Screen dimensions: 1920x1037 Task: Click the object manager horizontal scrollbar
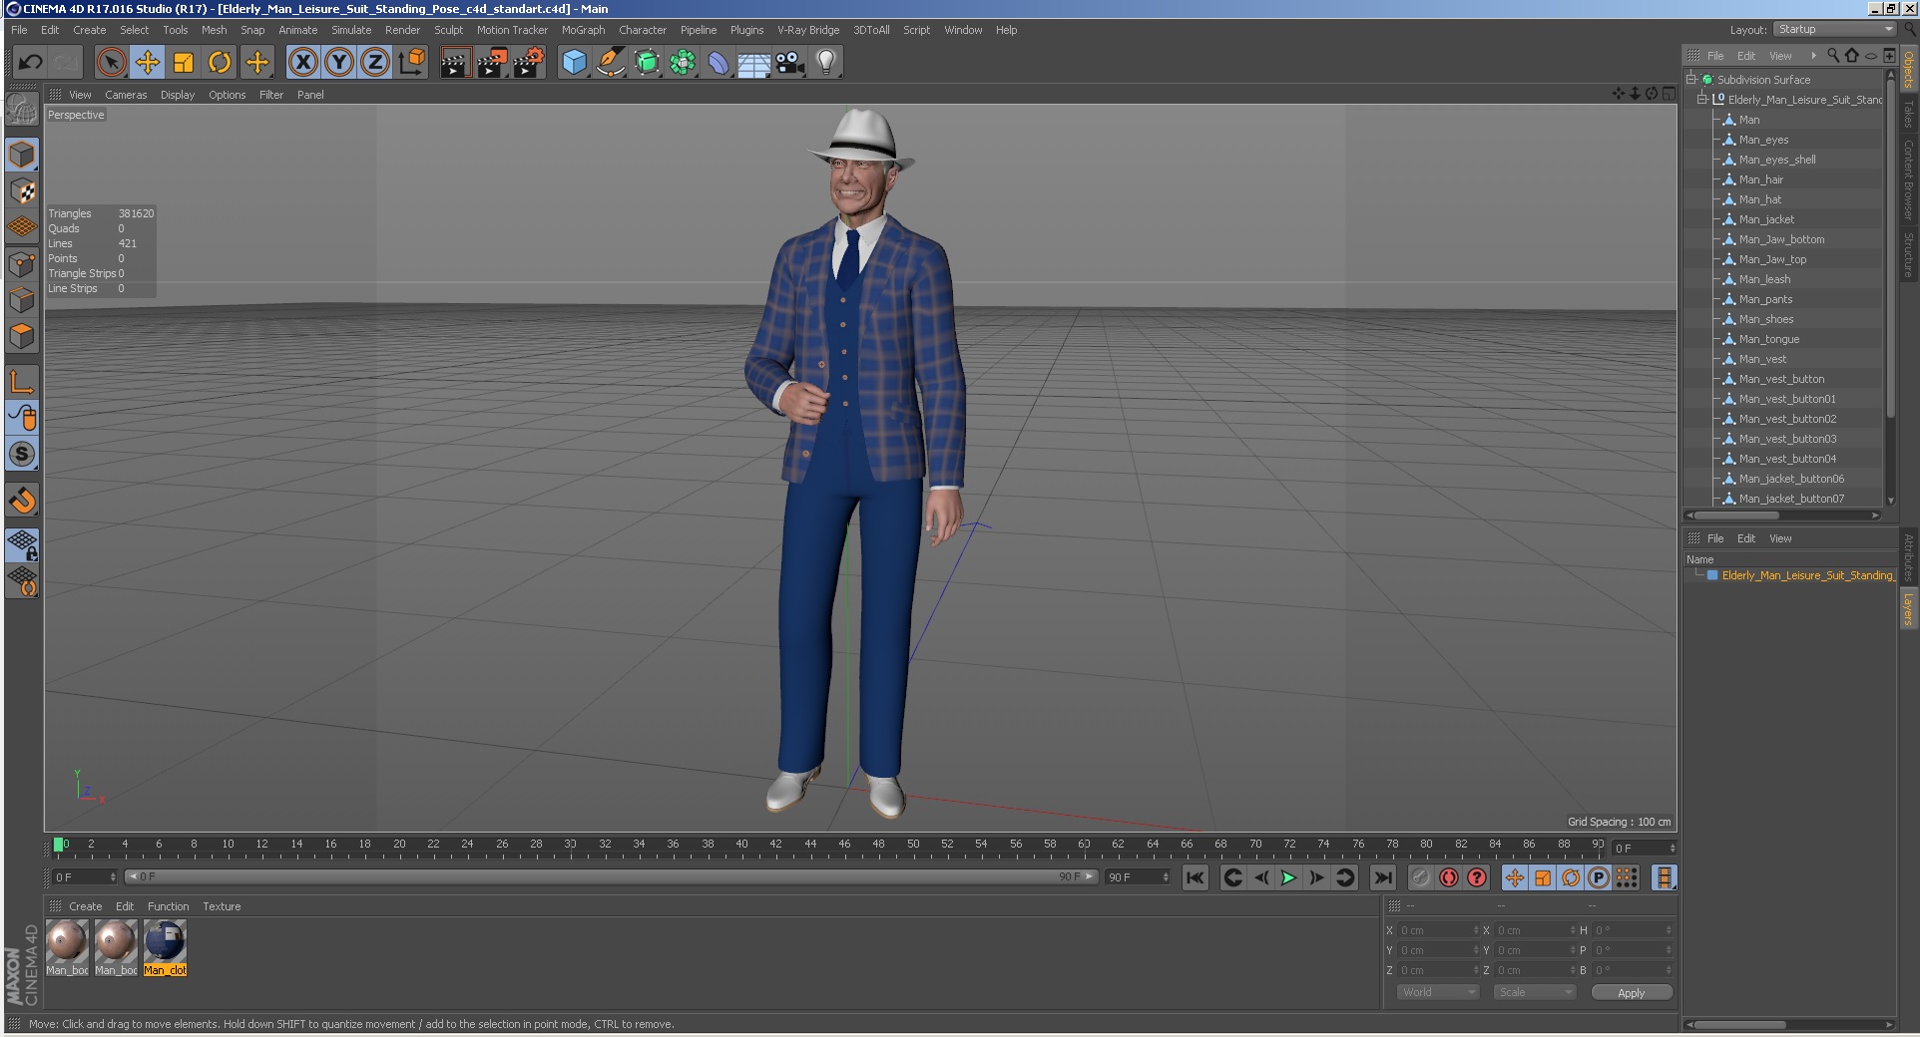click(x=1782, y=516)
